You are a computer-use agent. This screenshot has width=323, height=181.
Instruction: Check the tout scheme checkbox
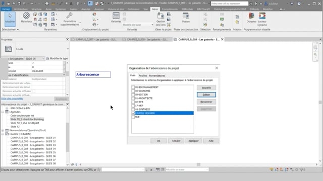[x=133, y=117]
